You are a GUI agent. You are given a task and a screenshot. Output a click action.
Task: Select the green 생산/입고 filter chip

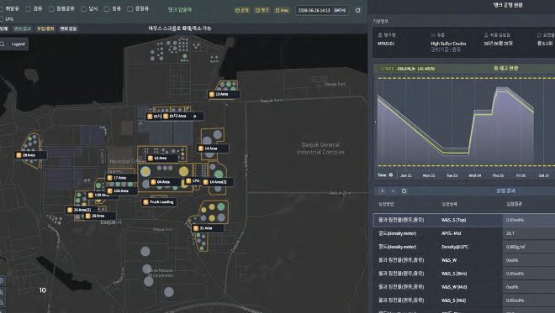pyautogui.click(x=22, y=29)
